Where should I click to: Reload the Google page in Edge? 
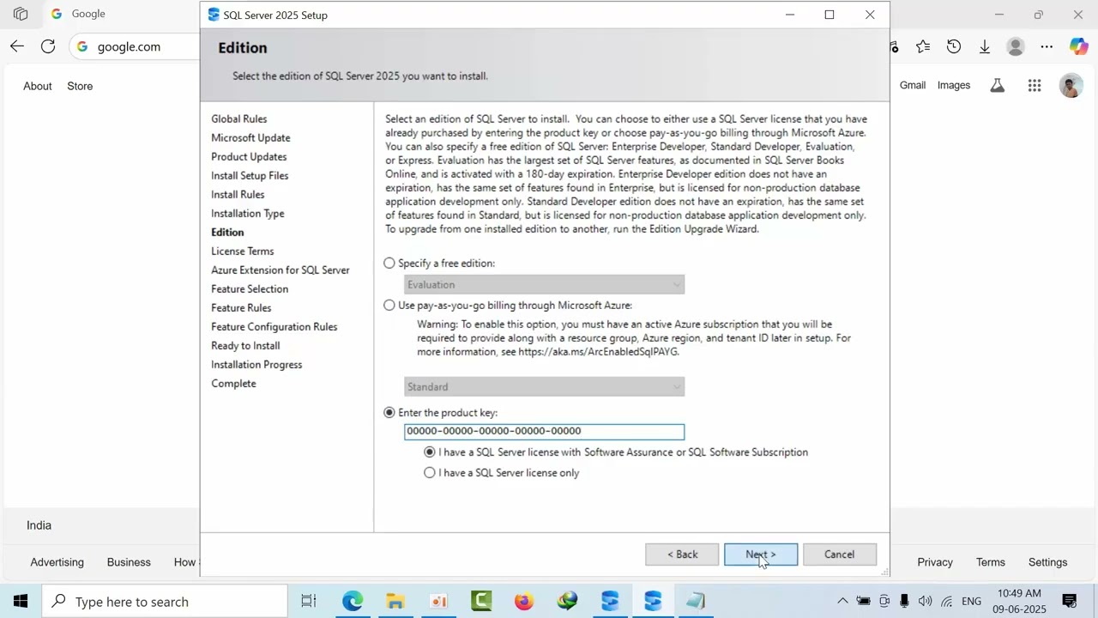48,46
